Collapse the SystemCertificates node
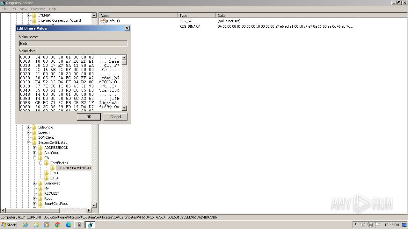 (x=28, y=142)
